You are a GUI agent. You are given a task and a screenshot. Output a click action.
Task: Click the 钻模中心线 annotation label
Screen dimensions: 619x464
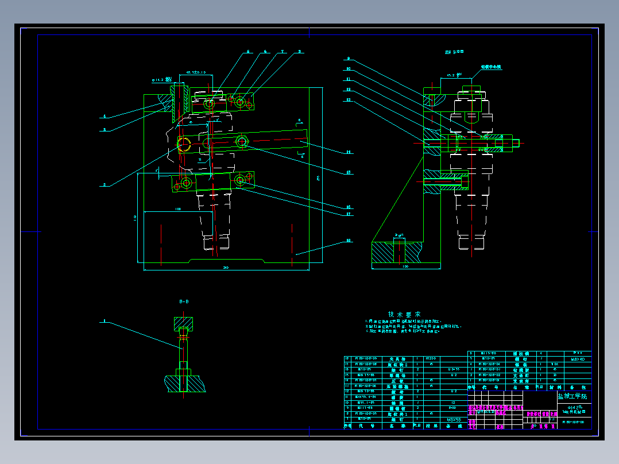click(x=491, y=67)
